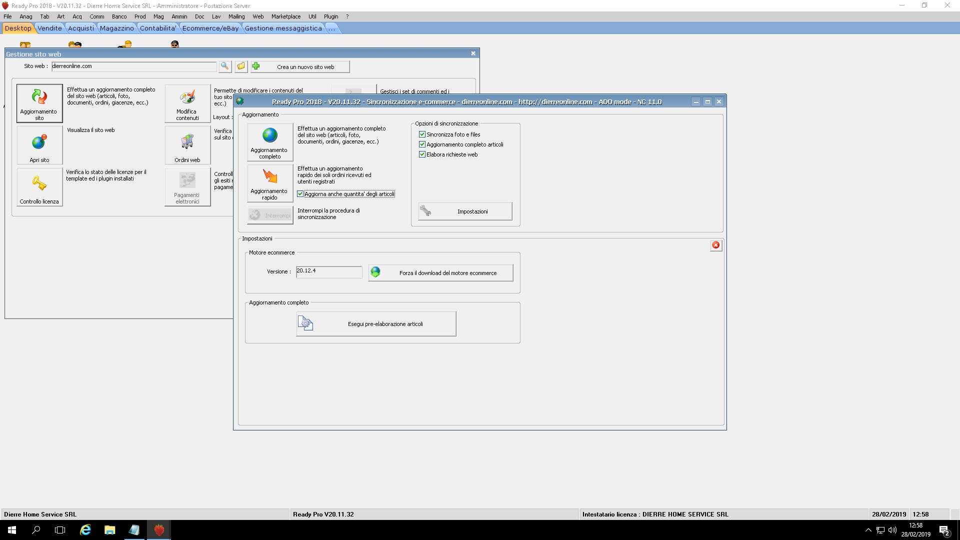Image resolution: width=960 pixels, height=540 pixels.
Task: Open Mailing menu
Action: pyautogui.click(x=236, y=16)
